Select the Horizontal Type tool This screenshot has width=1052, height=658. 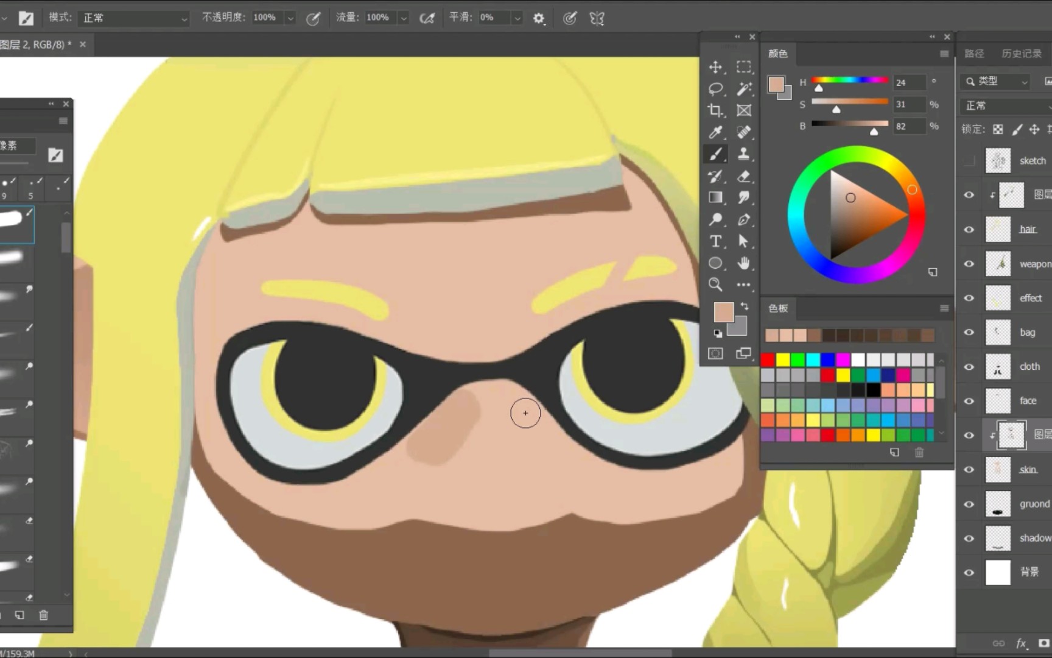click(715, 241)
